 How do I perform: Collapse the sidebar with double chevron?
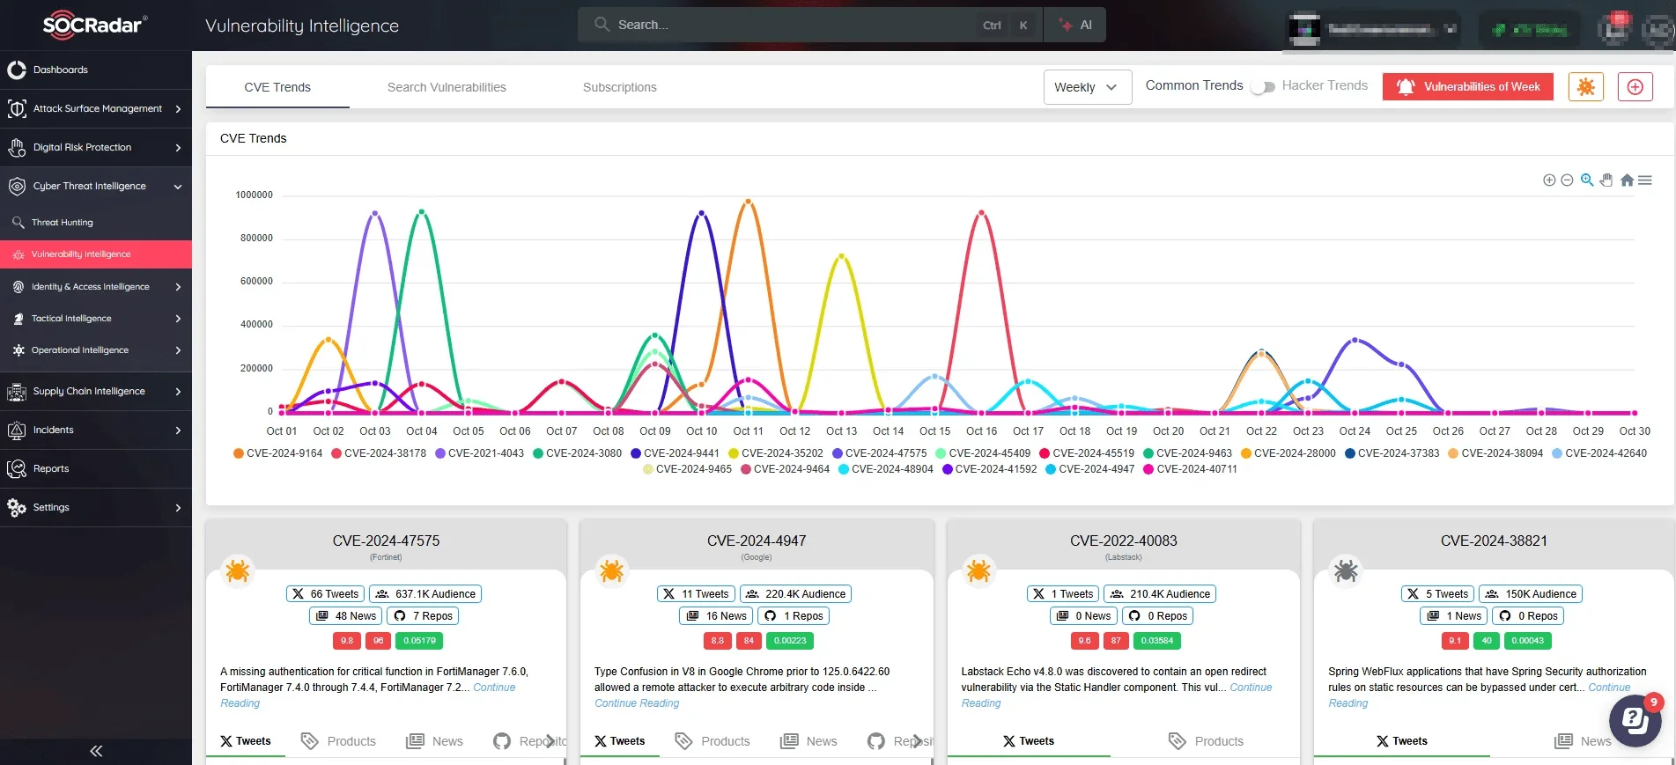click(x=96, y=751)
